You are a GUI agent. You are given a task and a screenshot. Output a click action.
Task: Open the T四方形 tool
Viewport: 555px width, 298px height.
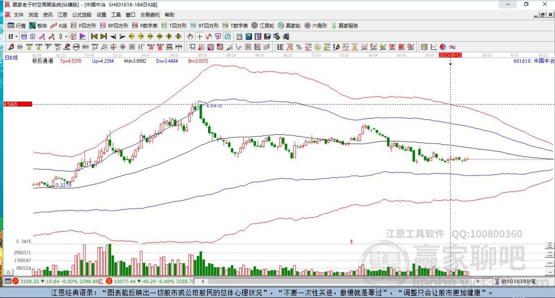(x=174, y=25)
